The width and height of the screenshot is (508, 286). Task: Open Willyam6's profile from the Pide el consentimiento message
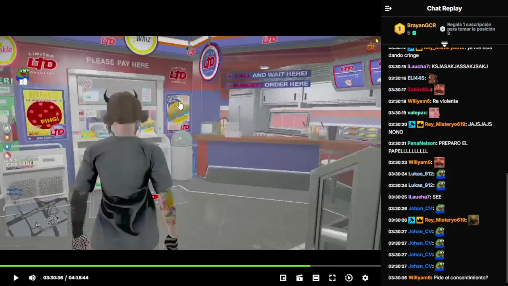(x=419, y=278)
